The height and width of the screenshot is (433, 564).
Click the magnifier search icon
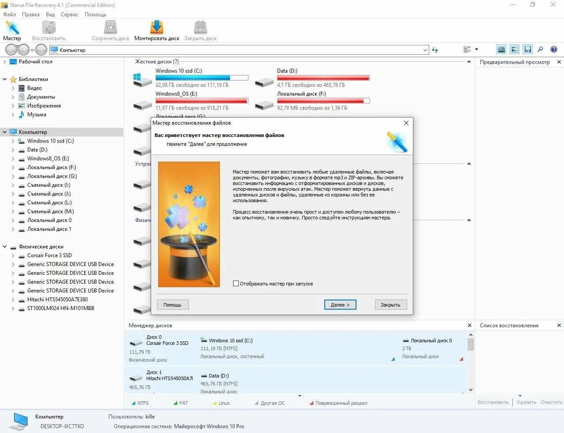(x=540, y=49)
